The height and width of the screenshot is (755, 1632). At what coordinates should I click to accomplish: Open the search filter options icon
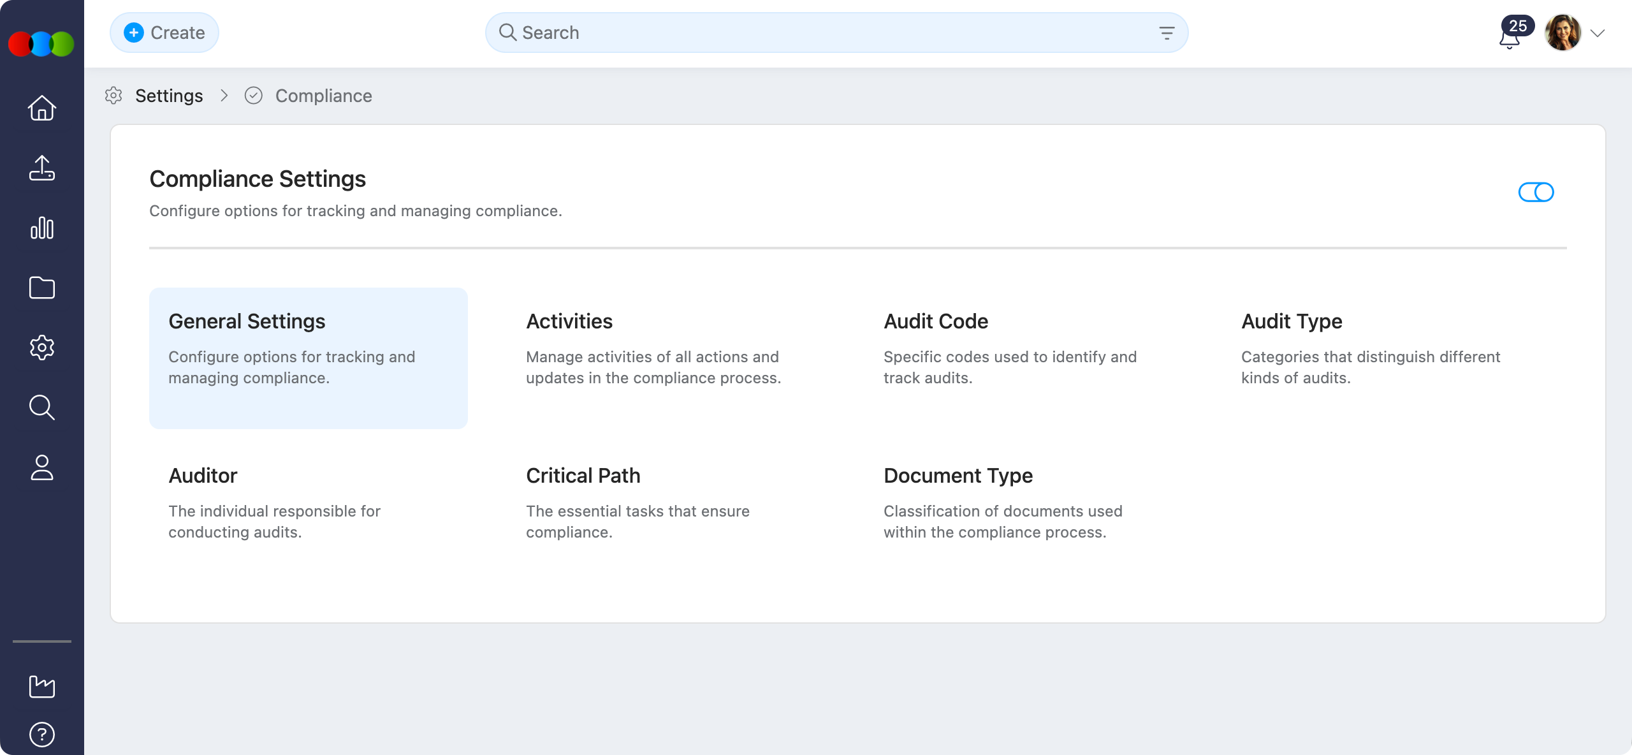[1167, 33]
